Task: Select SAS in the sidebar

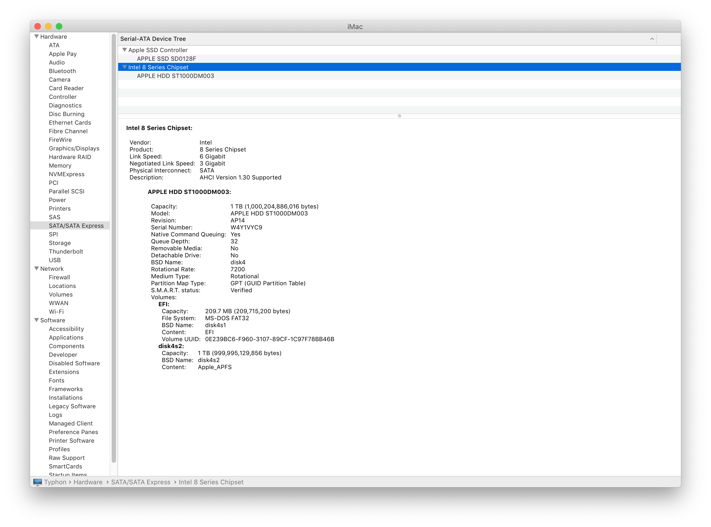Action: (x=54, y=218)
